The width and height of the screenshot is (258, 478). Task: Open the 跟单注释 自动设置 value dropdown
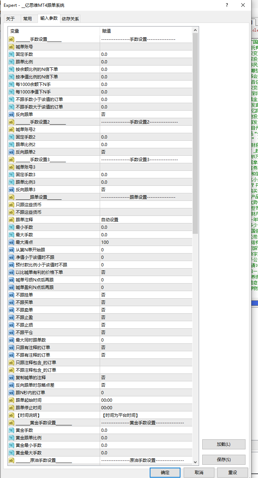click(146, 220)
